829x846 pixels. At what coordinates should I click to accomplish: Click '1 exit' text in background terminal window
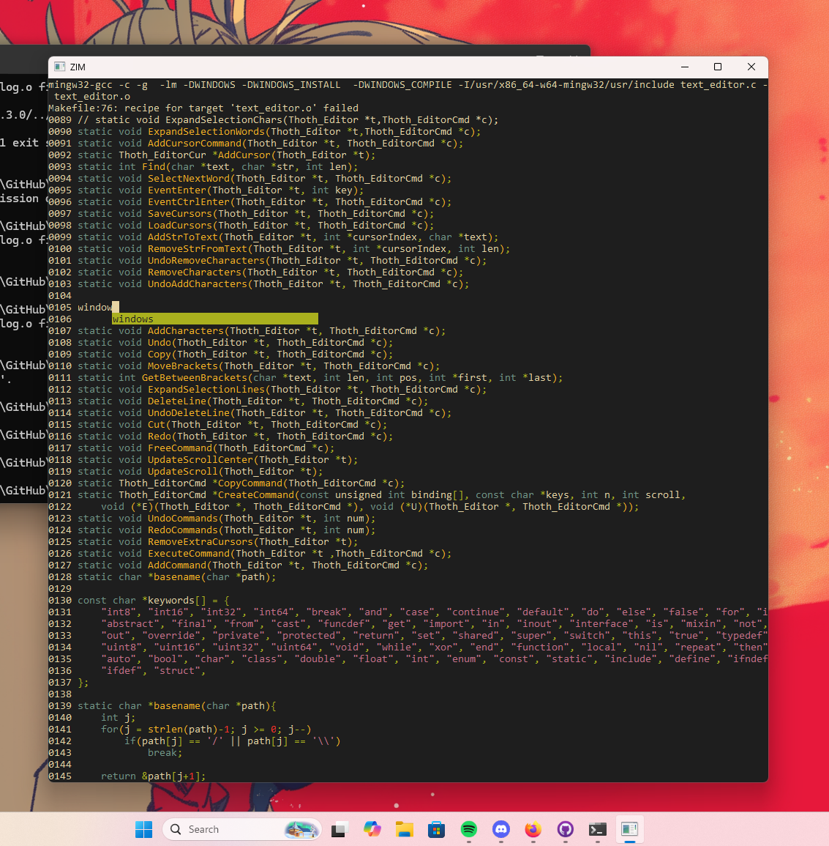click(20, 143)
